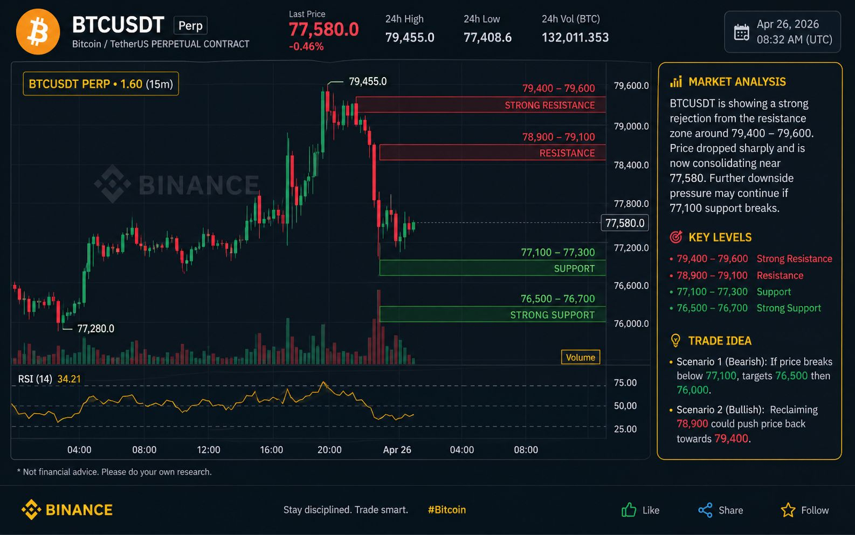Click the lightbulb icon next to Trade Idea
The image size is (855, 535).
(x=675, y=340)
